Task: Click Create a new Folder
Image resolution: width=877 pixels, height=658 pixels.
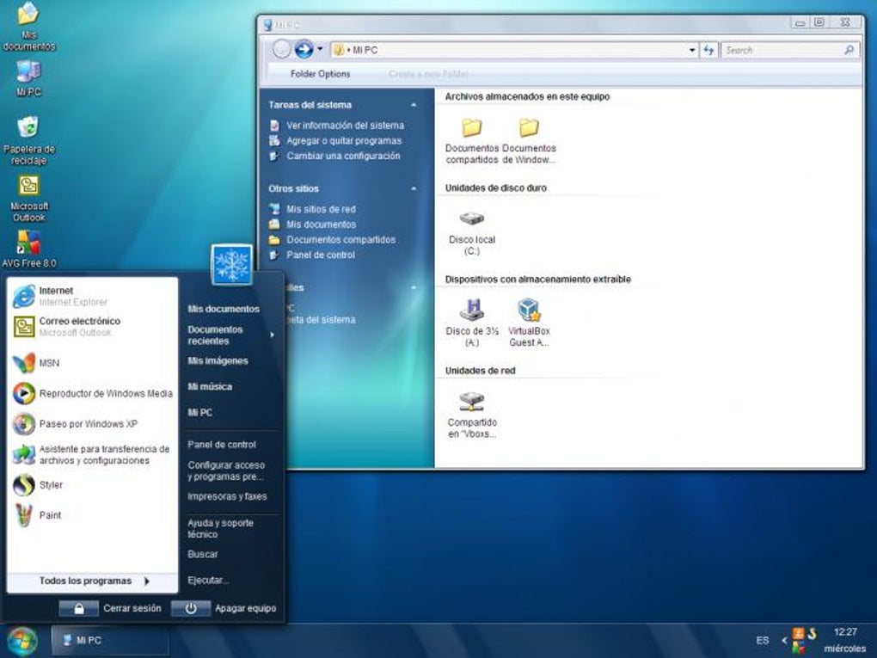Action: [x=428, y=74]
